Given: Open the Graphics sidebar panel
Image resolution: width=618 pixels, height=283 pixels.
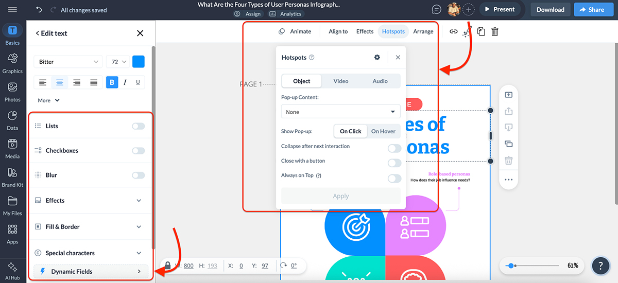Looking at the screenshot, I should 12,63.
